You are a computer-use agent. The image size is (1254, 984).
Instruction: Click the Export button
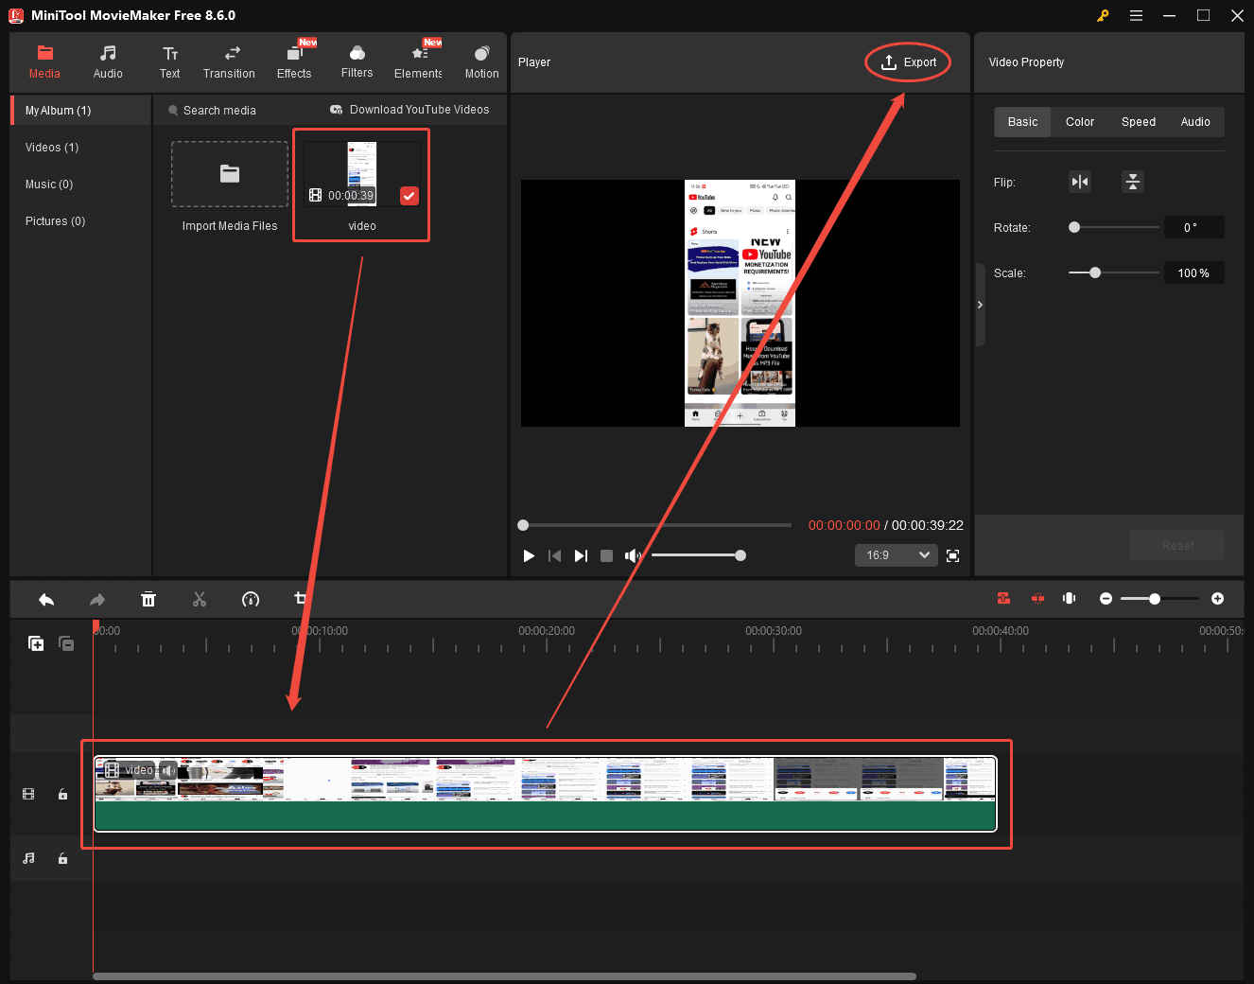(908, 62)
